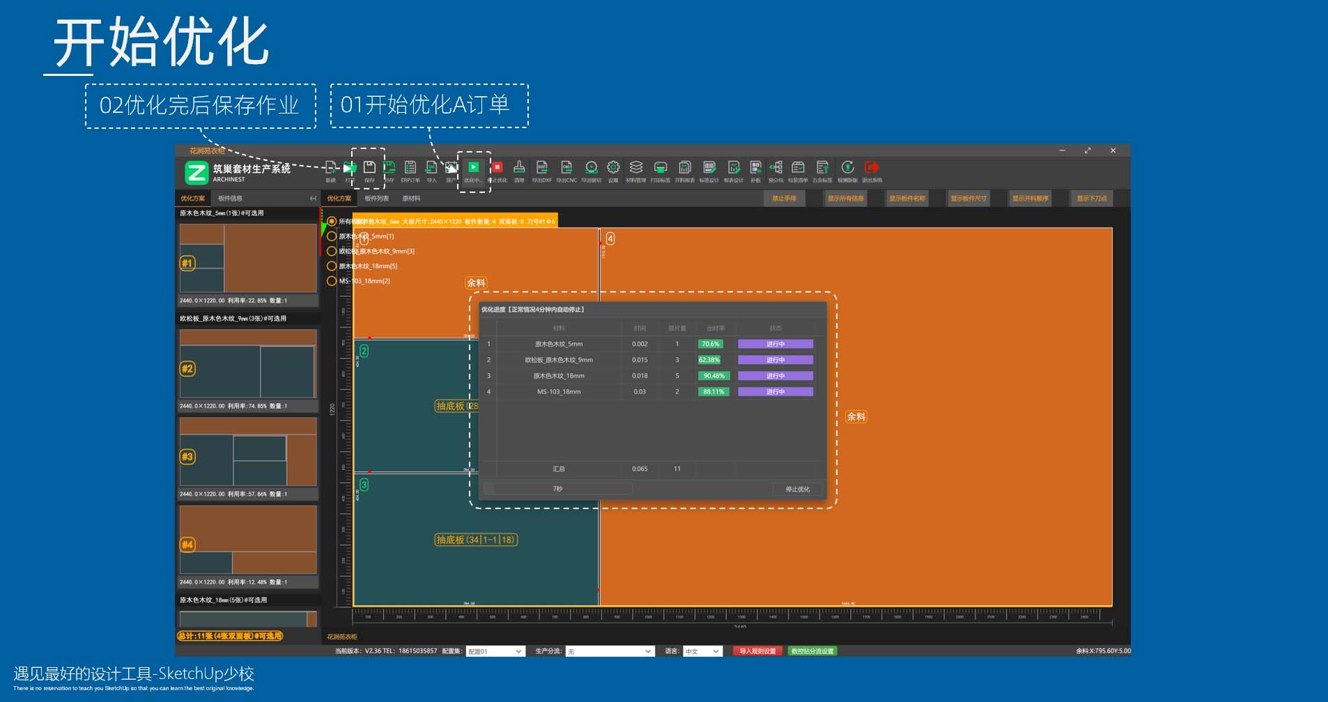Click the 导出CNC export icon
The image size is (1328, 702).
566,169
